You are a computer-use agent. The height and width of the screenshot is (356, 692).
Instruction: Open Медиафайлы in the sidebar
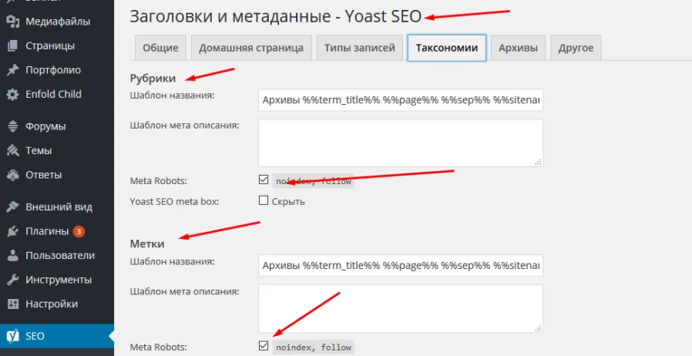point(57,21)
